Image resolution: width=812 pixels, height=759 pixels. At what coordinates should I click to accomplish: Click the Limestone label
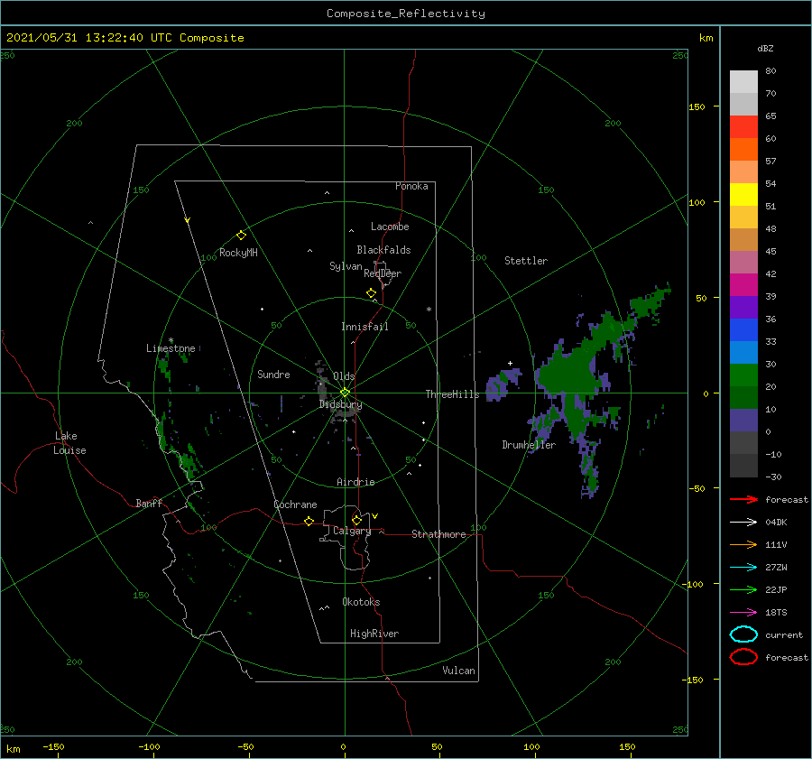pyautogui.click(x=171, y=348)
